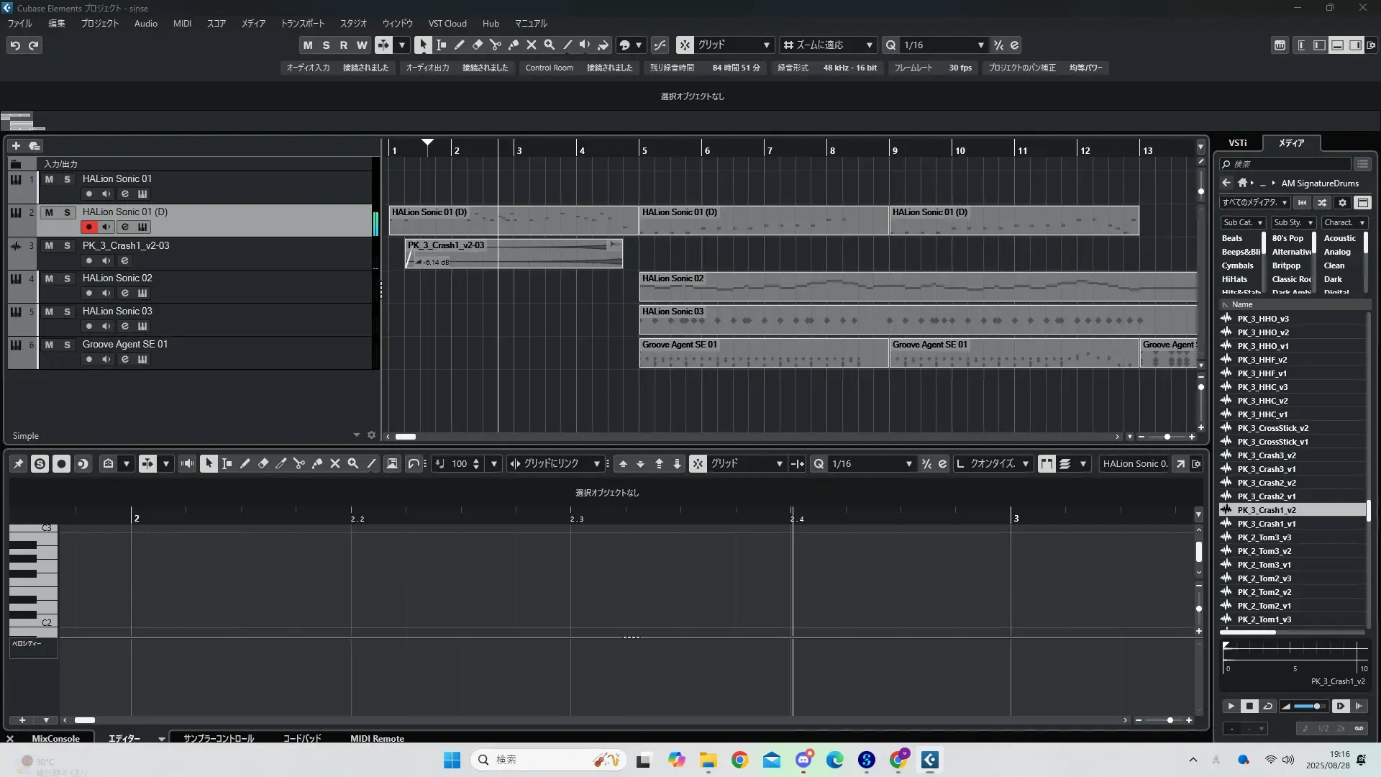Disable record on the HALion Sonic 01 (D) track
The image size is (1381, 777).
coord(88,227)
